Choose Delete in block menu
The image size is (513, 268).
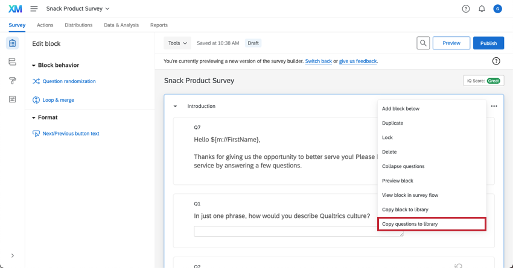coord(432,152)
